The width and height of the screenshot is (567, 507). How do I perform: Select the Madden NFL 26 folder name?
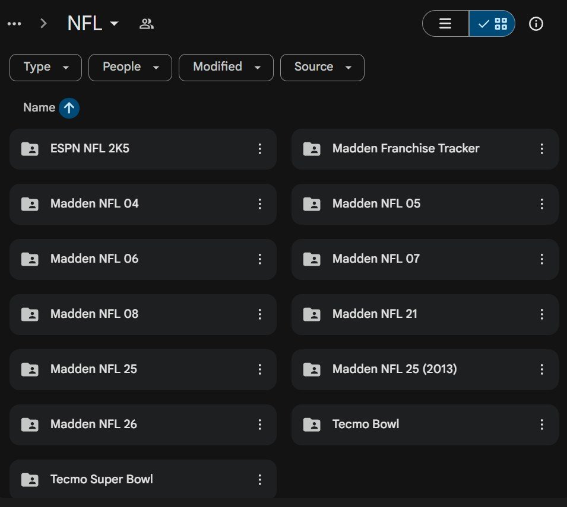pos(94,424)
